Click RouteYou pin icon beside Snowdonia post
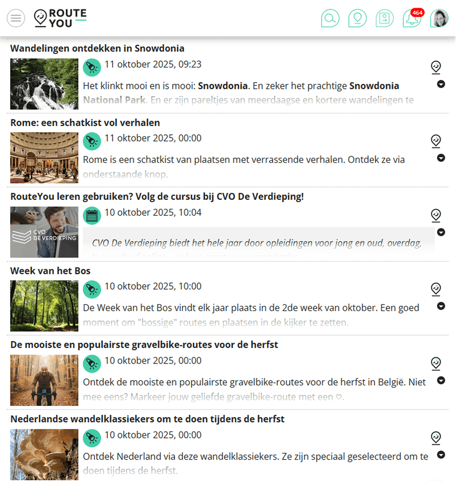The image size is (456, 483). pos(436,68)
